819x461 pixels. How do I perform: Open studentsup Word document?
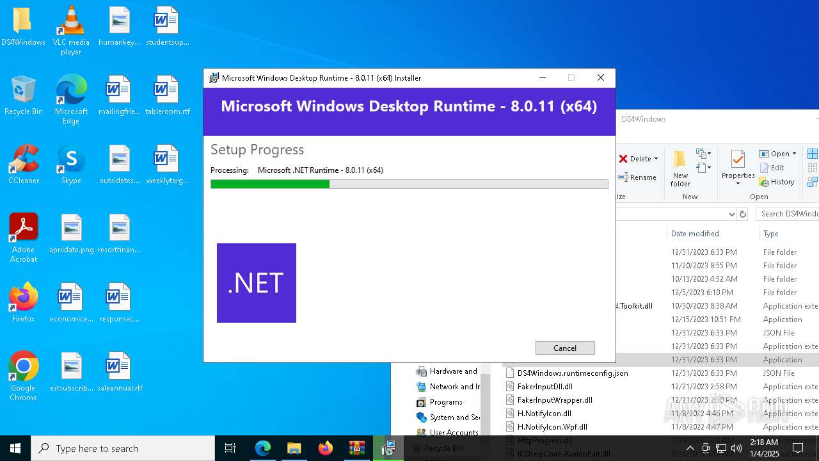click(167, 27)
